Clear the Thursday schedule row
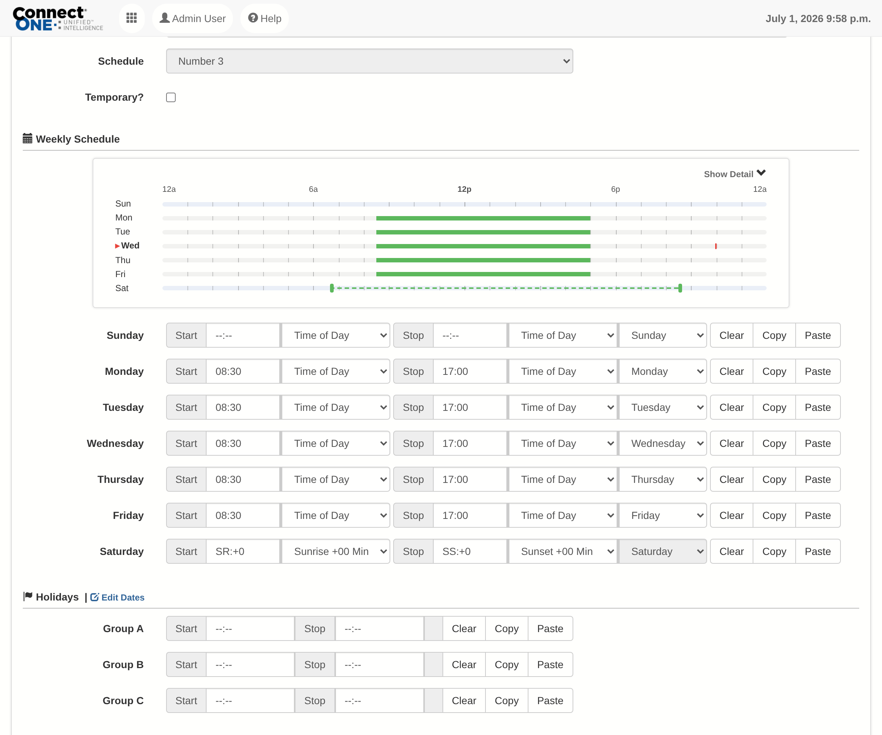This screenshot has height=735, width=882. 731,480
